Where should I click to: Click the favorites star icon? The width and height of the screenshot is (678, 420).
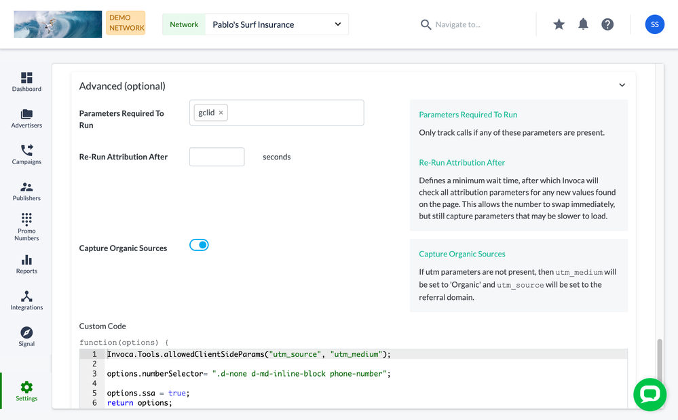(559, 24)
